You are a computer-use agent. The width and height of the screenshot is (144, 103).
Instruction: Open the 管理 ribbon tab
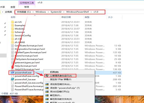click(x=27, y=7)
